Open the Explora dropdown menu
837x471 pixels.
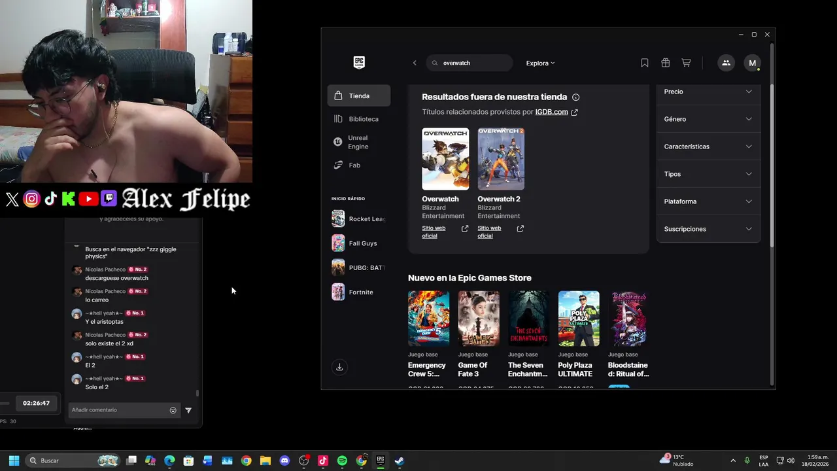pyautogui.click(x=540, y=63)
